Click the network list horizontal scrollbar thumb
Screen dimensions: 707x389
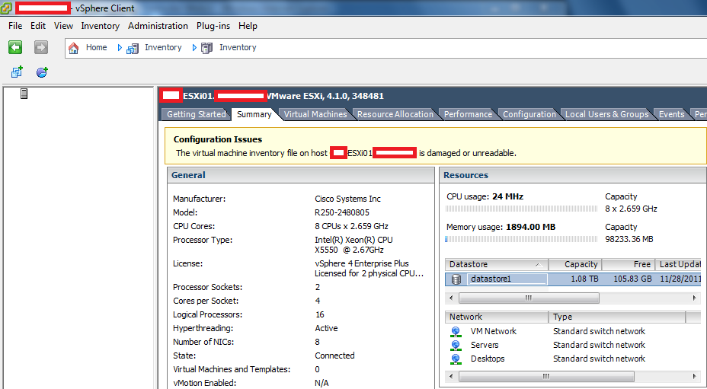[546, 376]
